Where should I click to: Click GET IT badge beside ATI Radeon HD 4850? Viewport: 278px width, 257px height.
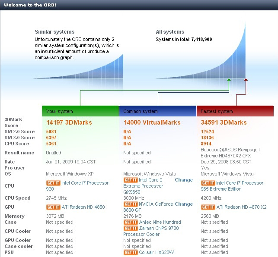pos(53,207)
